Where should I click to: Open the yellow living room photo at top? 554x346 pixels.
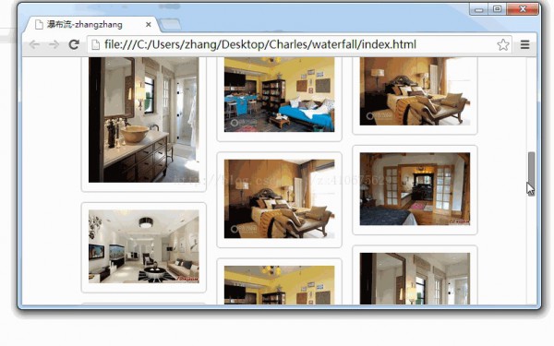[279, 95]
